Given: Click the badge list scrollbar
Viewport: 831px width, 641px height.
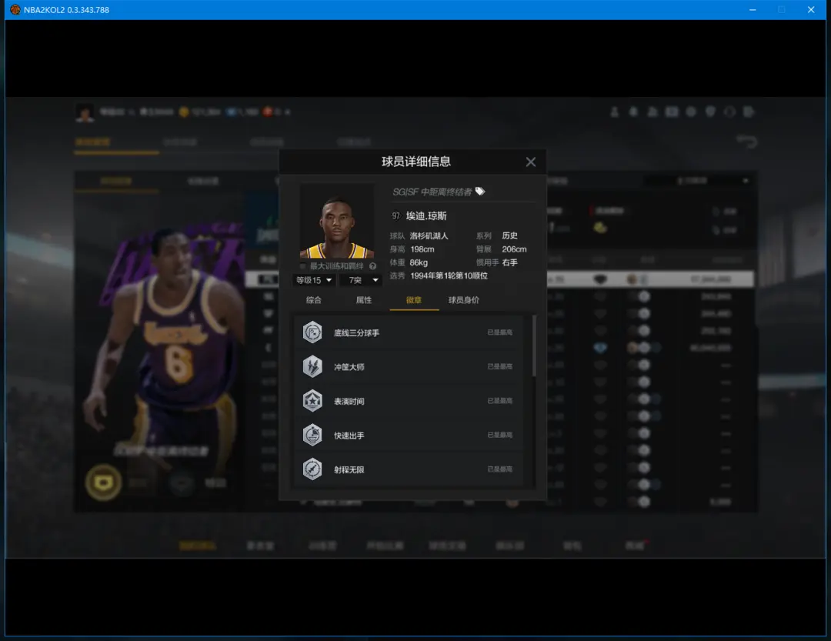Looking at the screenshot, I should coord(534,346).
